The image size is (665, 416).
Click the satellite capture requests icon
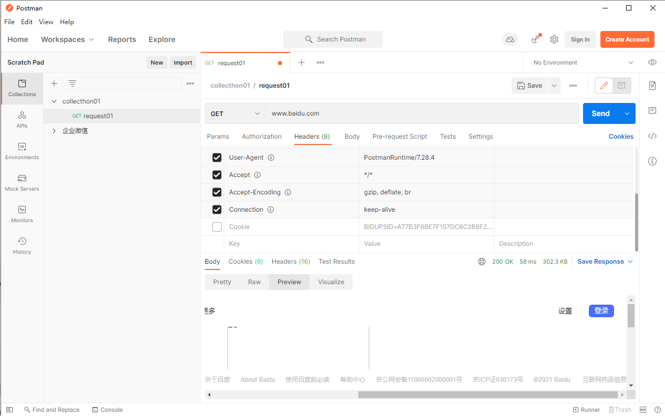click(x=536, y=39)
